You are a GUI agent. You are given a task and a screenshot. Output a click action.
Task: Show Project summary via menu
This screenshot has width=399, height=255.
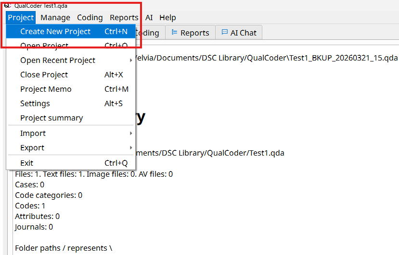click(51, 118)
